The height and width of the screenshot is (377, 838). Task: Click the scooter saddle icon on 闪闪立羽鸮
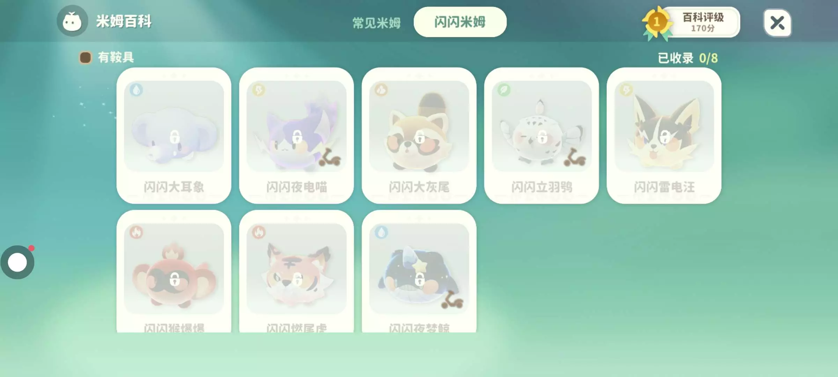[x=575, y=158]
